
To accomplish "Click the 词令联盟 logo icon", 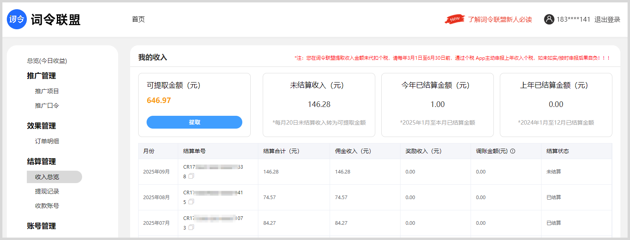I will click(17, 19).
